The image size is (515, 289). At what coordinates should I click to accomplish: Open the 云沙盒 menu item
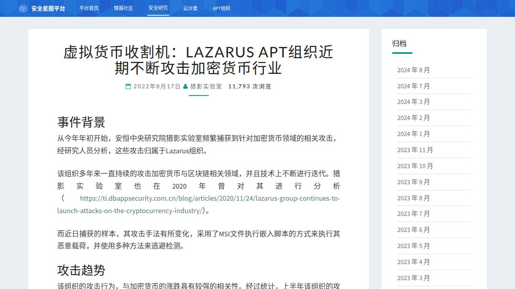pos(190,8)
